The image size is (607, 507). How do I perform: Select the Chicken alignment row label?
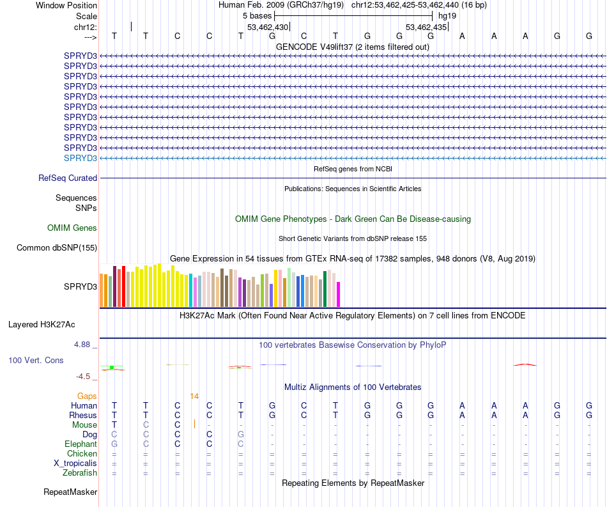(x=82, y=453)
